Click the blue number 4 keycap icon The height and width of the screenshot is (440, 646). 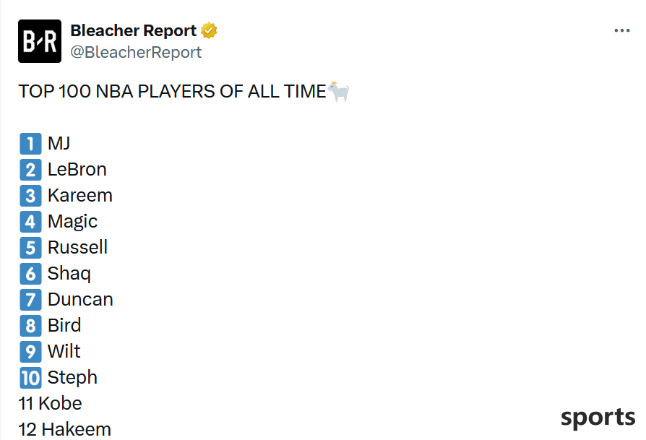coord(30,222)
